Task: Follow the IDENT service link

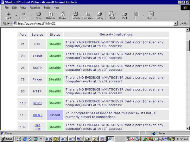Action: point(37,115)
